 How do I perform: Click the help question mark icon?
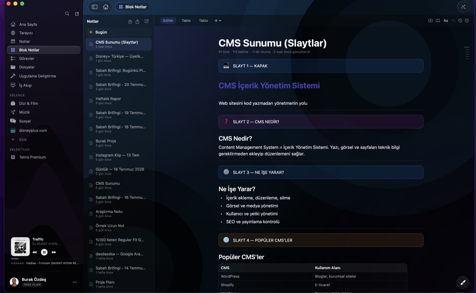467,21
